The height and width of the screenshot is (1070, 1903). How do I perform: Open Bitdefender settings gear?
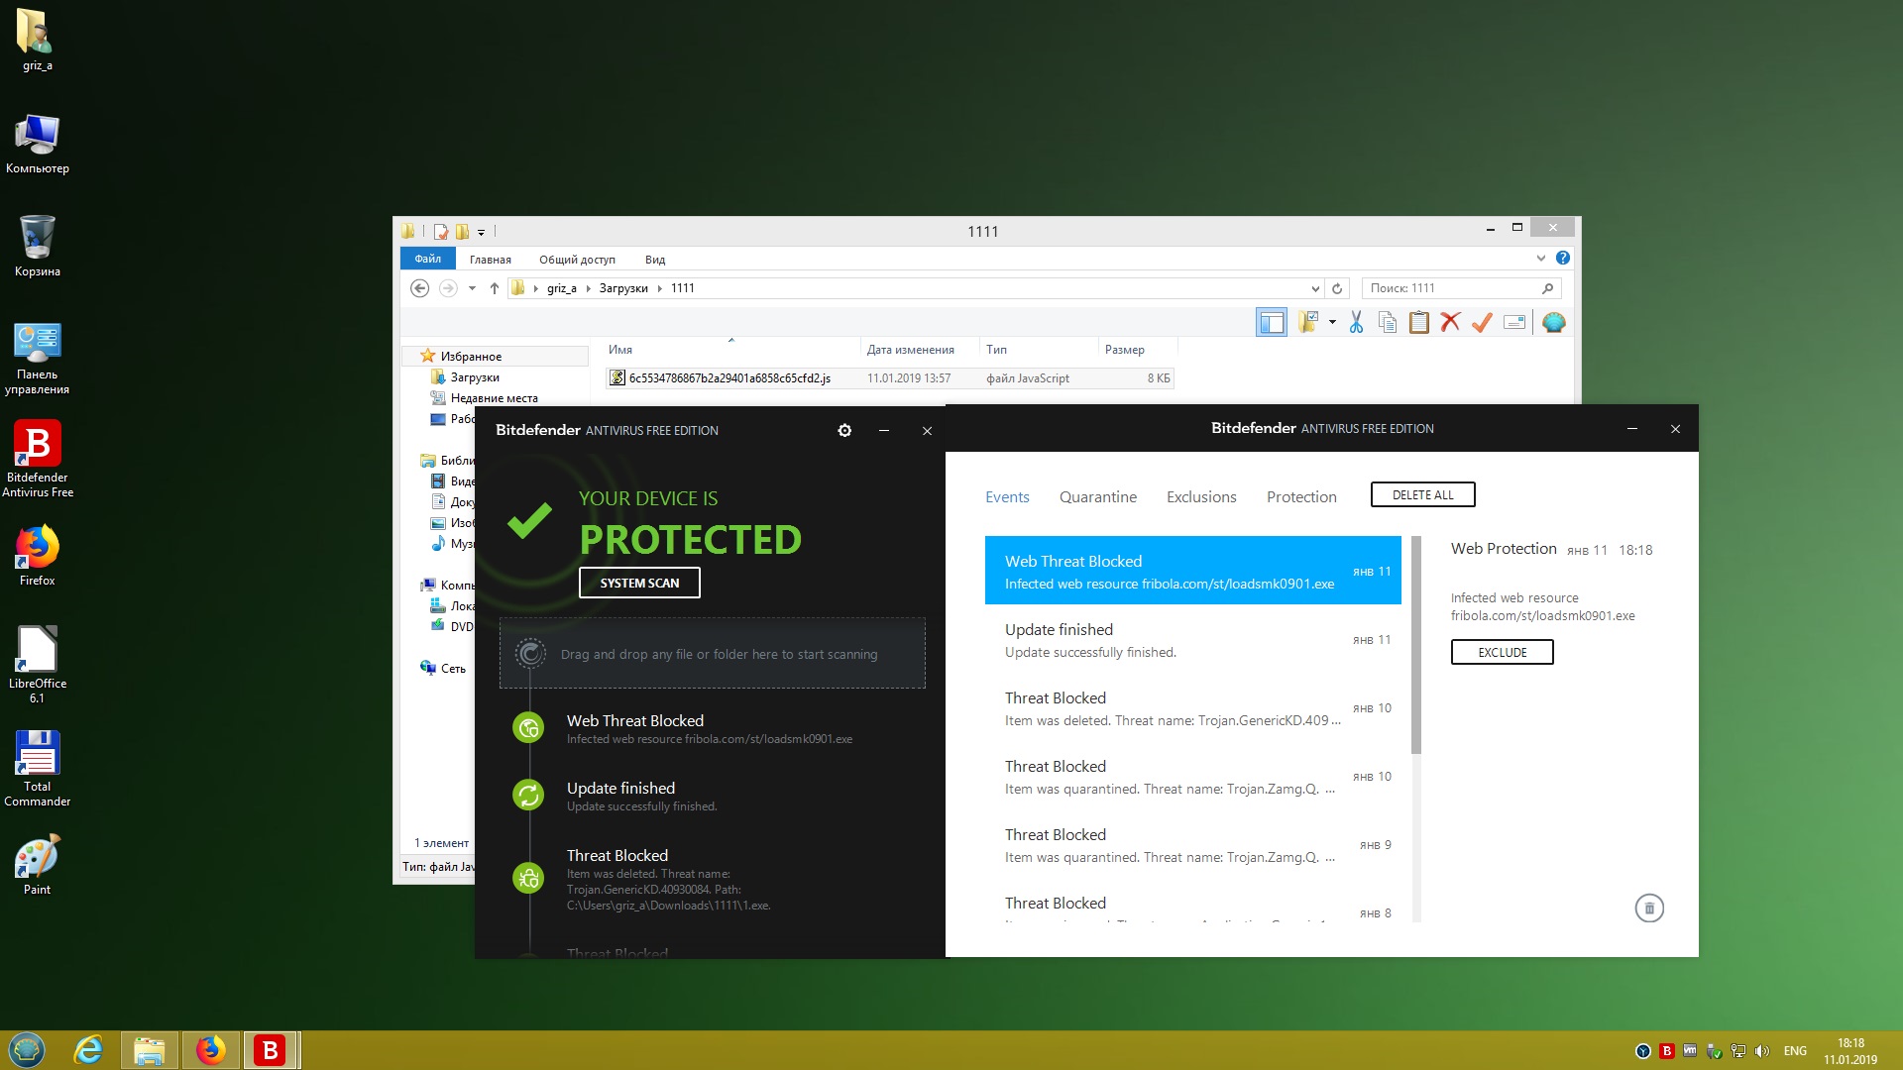[x=844, y=431]
